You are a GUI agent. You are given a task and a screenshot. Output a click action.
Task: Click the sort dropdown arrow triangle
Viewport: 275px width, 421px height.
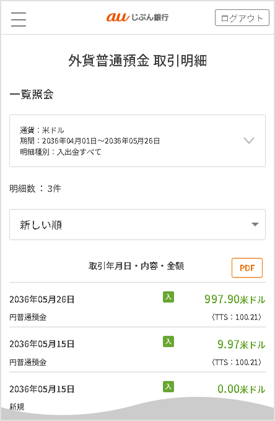(x=255, y=225)
